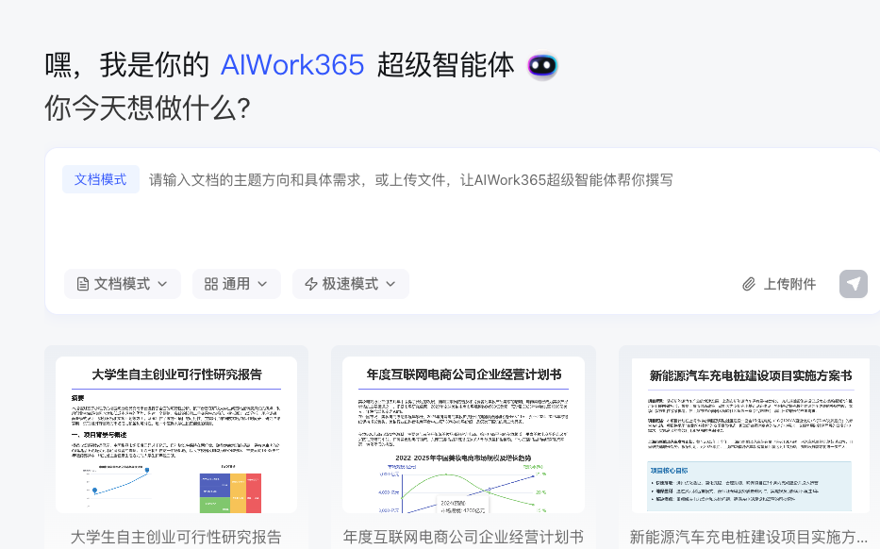Click the paperclip attachment icon
880x549 pixels.
749,284
